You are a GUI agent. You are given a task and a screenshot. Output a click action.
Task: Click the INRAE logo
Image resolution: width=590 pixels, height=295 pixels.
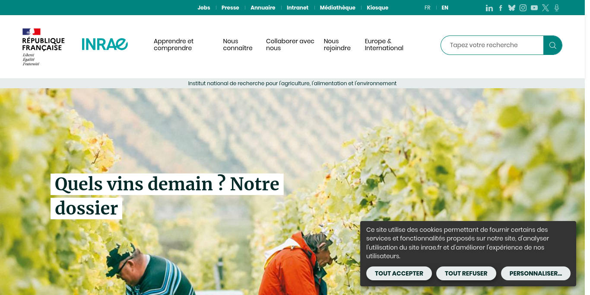(x=105, y=44)
